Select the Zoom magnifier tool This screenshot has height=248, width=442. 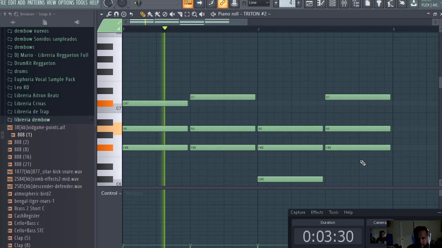coord(194,14)
